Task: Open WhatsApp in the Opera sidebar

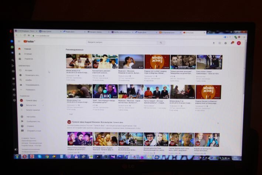Action: (12, 47)
